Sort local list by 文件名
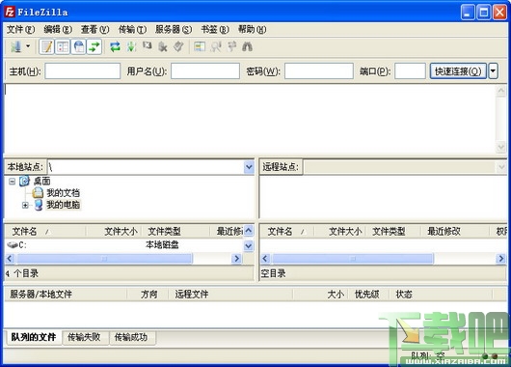Image resolution: width=511 pixels, height=367 pixels. click(x=45, y=232)
